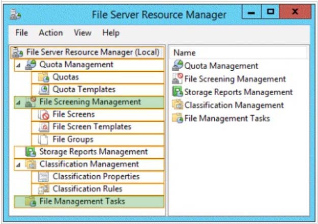Select Storage Reports Management label in tree
The image size is (318, 224).
[x=94, y=152]
